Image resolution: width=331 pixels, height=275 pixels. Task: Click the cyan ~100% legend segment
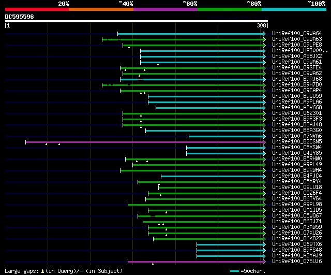pyautogui.click(x=294, y=9)
